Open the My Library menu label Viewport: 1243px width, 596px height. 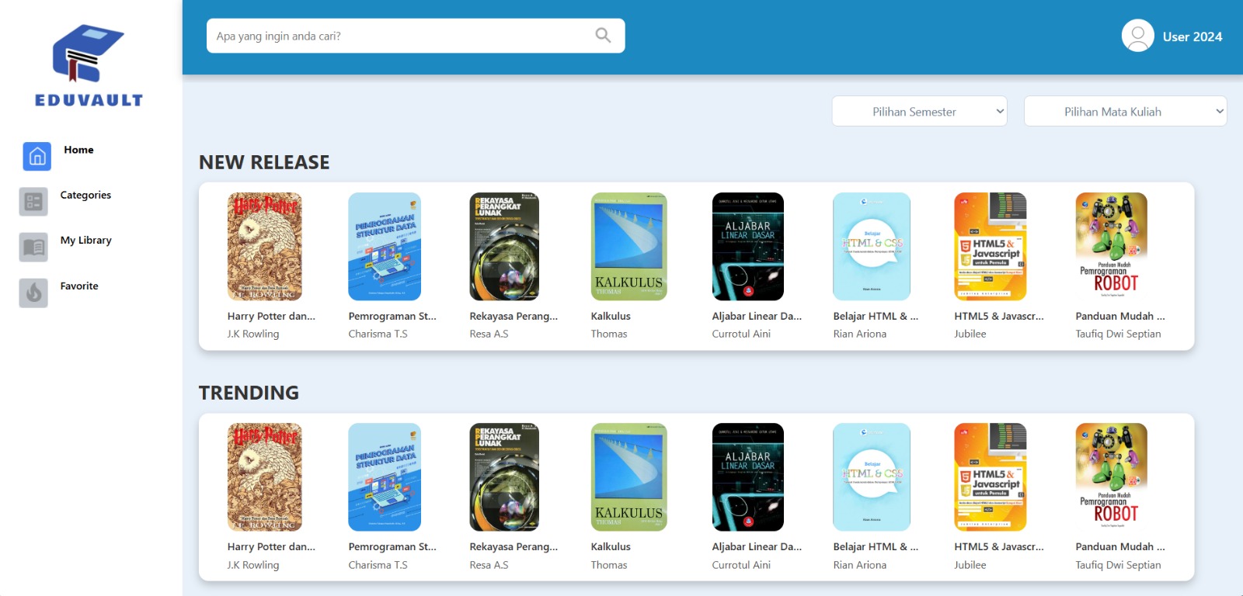[x=85, y=241]
